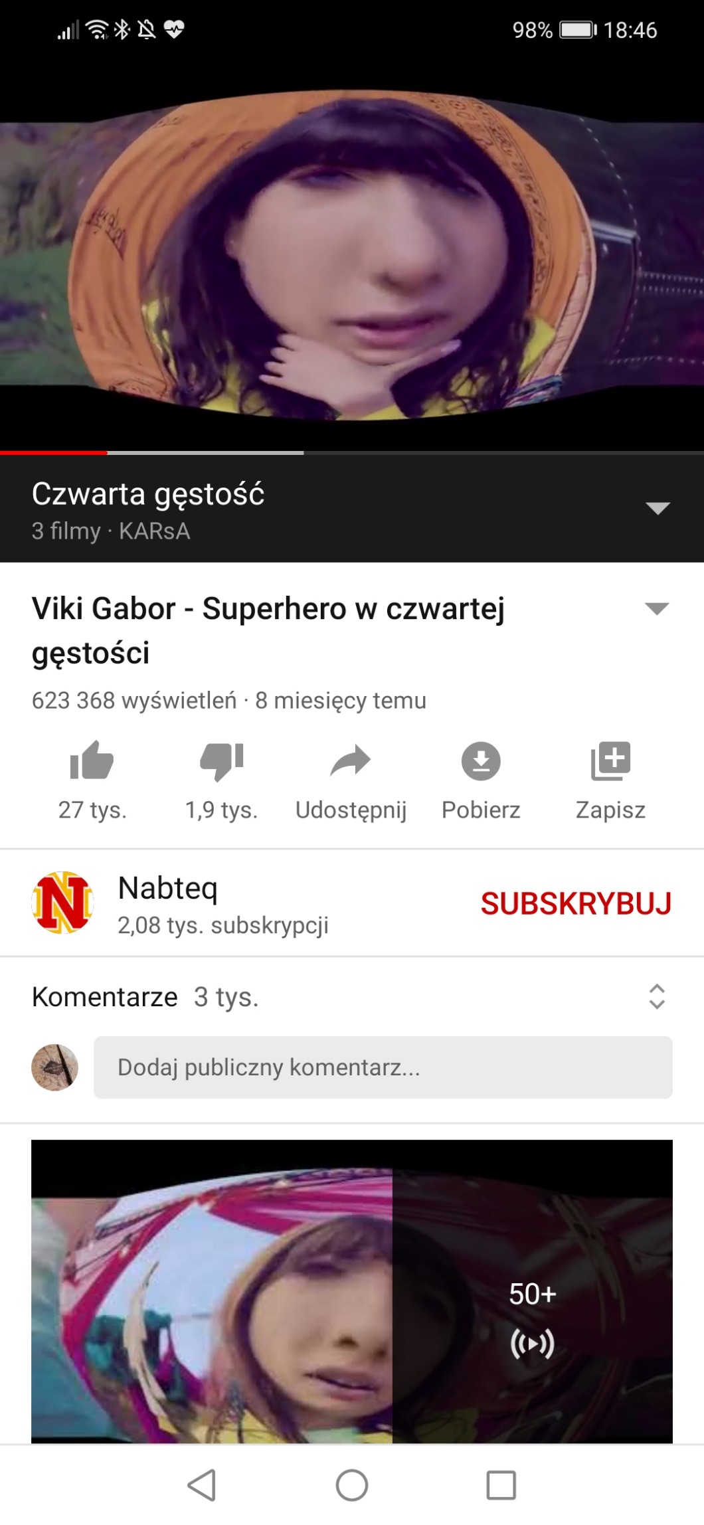The image size is (704, 1525).
Task: Tap the user avatar beside comment box
Action: click(54, 1067)
